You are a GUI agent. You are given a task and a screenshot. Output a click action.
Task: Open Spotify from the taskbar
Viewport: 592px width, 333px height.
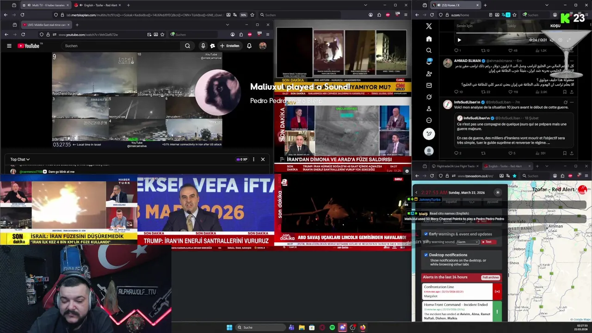pyautogui.click(x=332, y=327)
